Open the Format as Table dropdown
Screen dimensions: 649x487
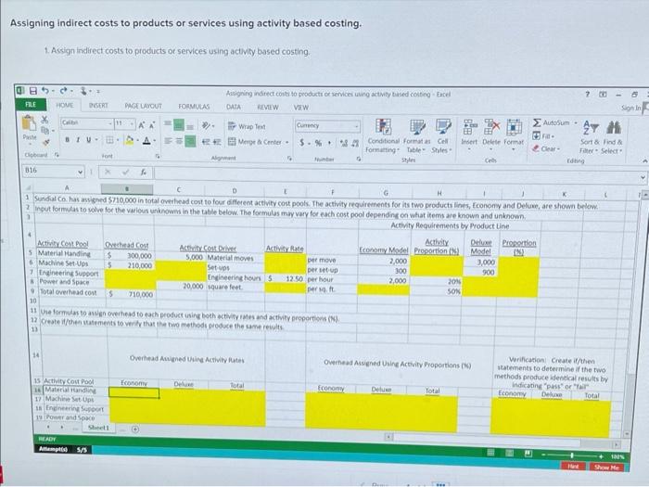coord(417,136)
